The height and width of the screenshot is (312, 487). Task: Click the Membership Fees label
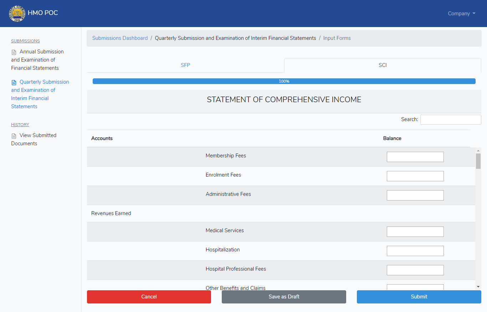click(x=226, y=156)
